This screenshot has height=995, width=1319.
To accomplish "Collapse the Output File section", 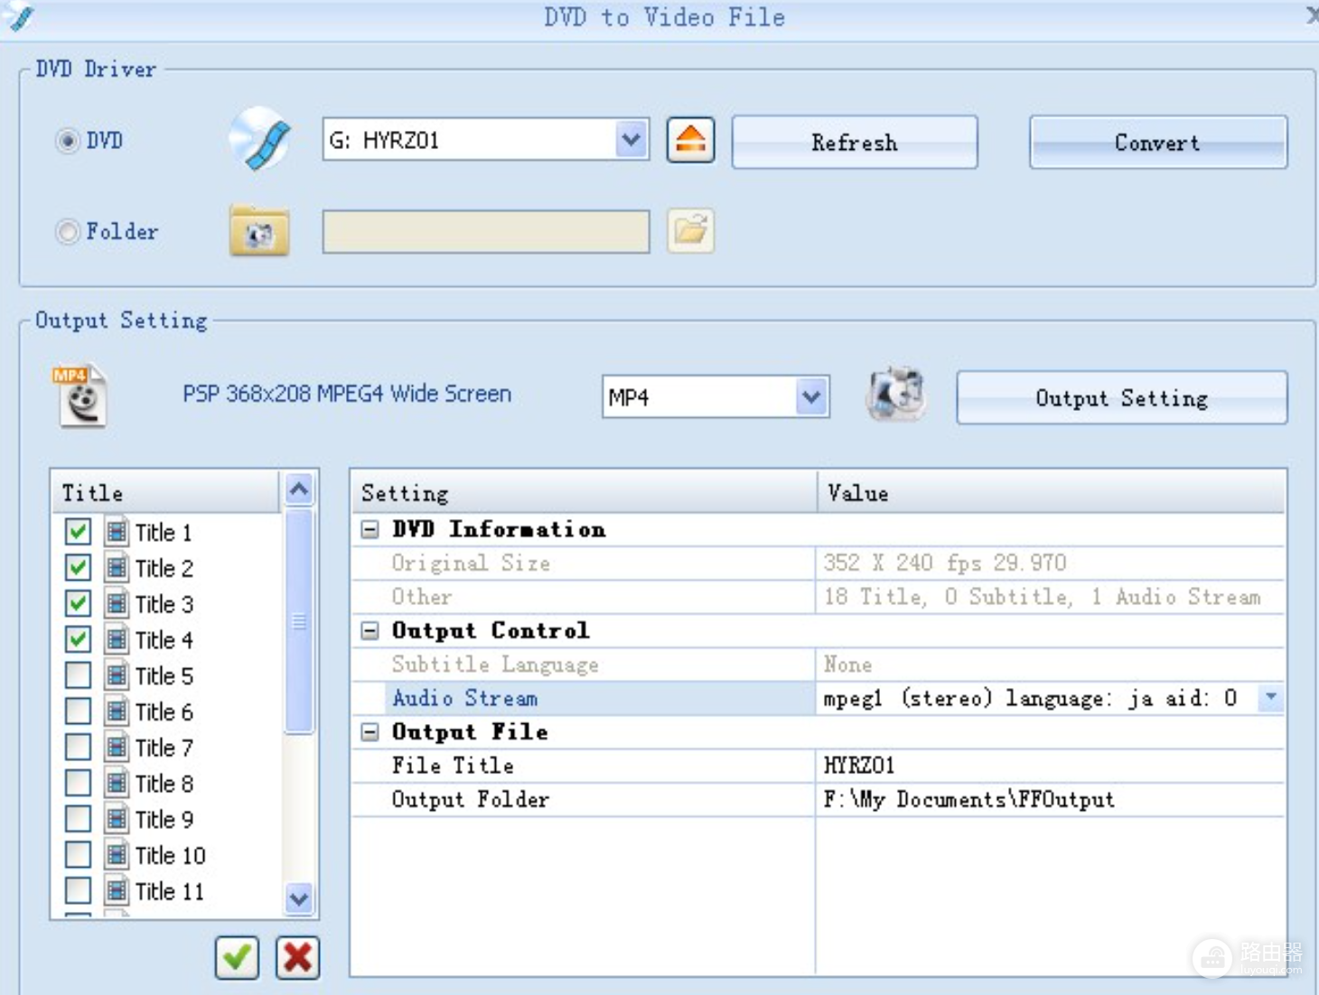I will click(370, 731).
